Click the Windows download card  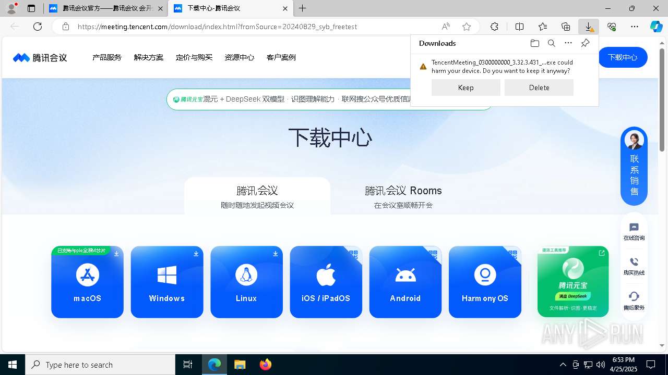pos(166,282)
